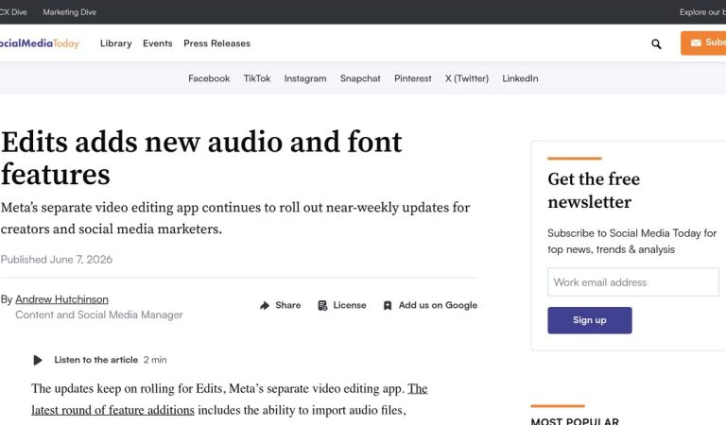Select the Instagram topic tab
Image resolution: width=726 pixels, height=425 pixels.
click(x=305, y=78)
